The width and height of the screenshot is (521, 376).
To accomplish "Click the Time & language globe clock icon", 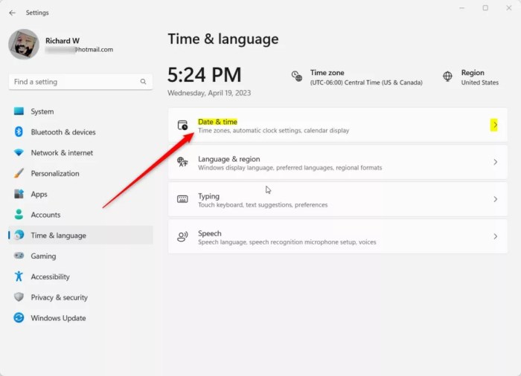I will (19, 235).
